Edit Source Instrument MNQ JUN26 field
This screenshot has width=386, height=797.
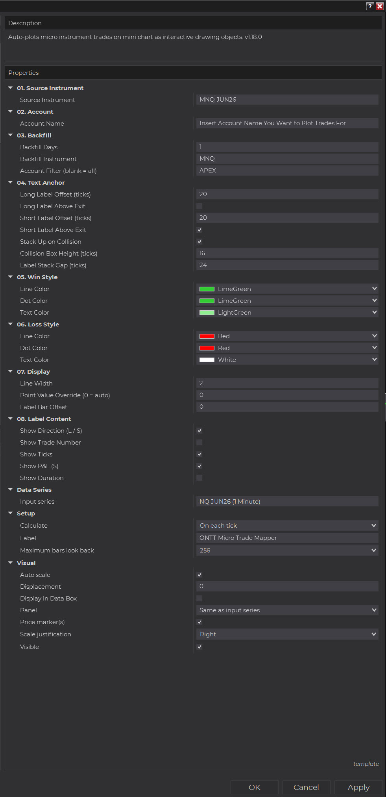click(287, 100)
